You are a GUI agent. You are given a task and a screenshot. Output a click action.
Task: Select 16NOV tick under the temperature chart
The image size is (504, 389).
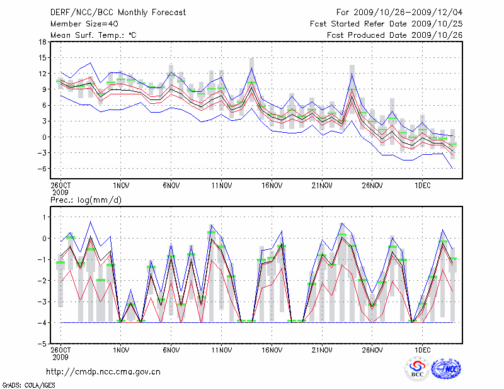coord(272,186)
